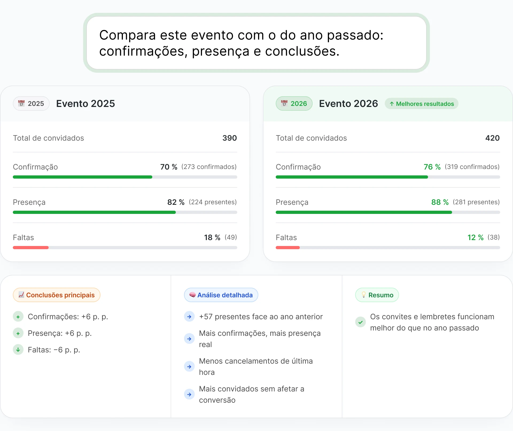
Task: Click the 18 % absences value
Action: pyautogui.click(x=212, y=237)
